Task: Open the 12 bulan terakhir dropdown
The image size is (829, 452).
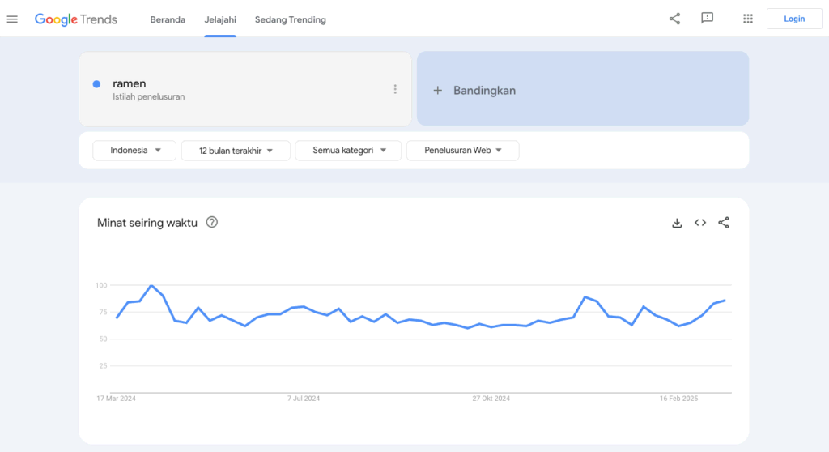Action: coord(236,150)
